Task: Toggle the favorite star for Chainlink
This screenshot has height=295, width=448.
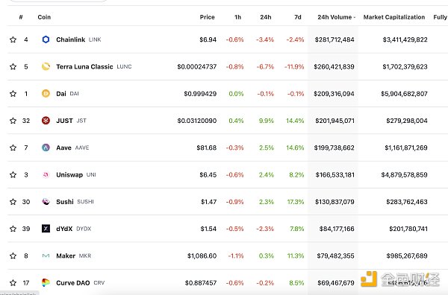Action: click(13, 39)
